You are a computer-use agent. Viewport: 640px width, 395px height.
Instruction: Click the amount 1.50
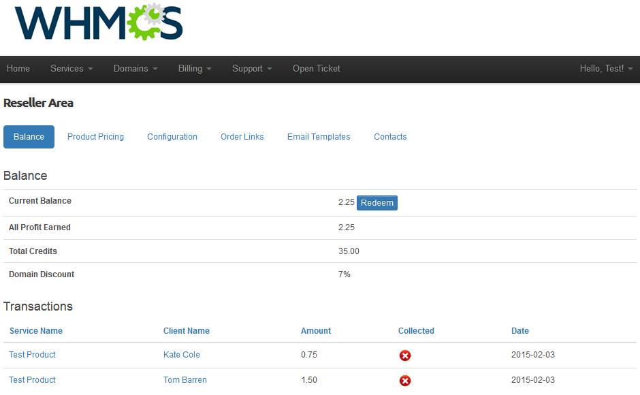(309, 380)
